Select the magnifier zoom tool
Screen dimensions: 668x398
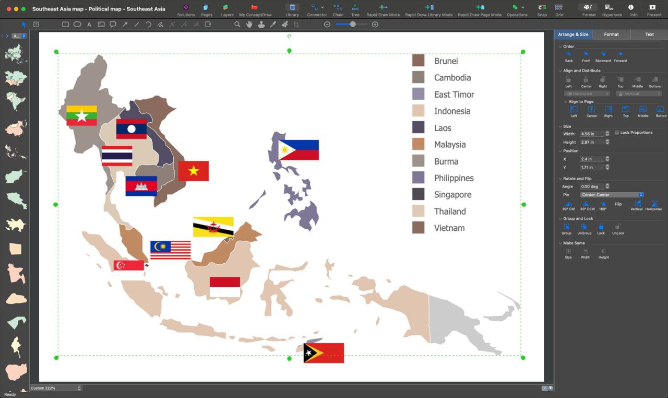237,25
